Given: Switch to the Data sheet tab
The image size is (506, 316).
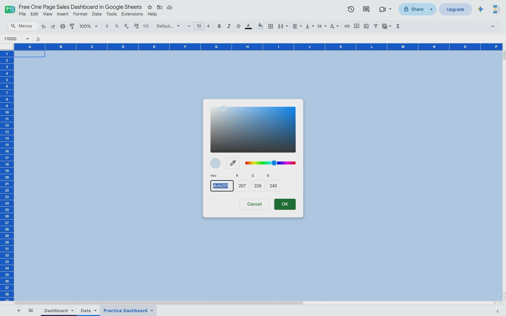Looking at the screenshot, I should (x=86, y=311).
